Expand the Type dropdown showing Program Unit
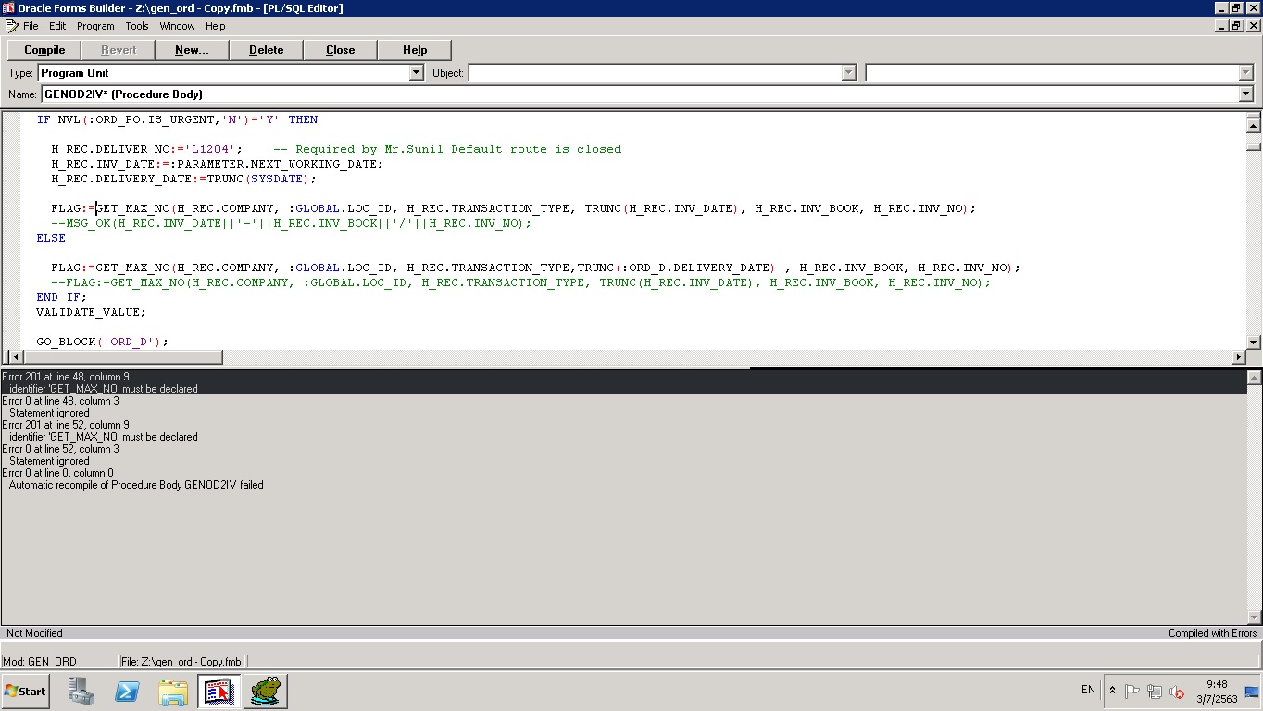 pos(416,73)
